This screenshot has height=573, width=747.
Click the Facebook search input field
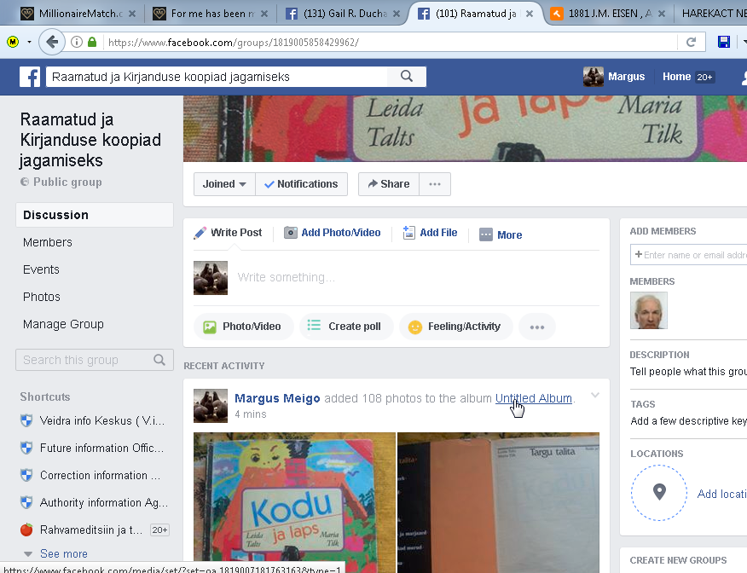pos(217,77)
